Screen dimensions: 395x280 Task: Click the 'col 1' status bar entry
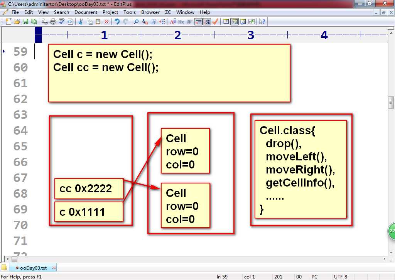tap(250, 277)
